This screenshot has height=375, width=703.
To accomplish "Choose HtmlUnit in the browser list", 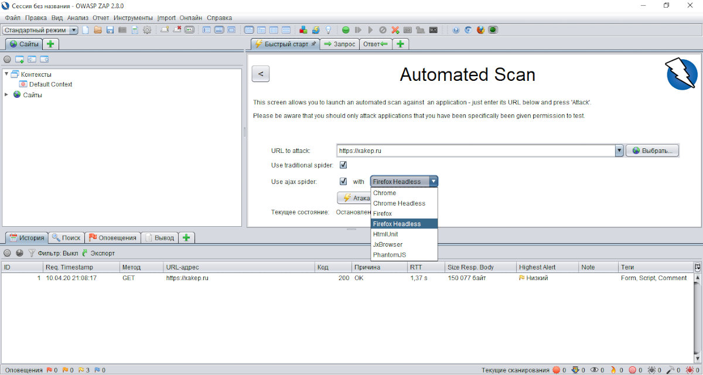I will click(x=404, y=234).
